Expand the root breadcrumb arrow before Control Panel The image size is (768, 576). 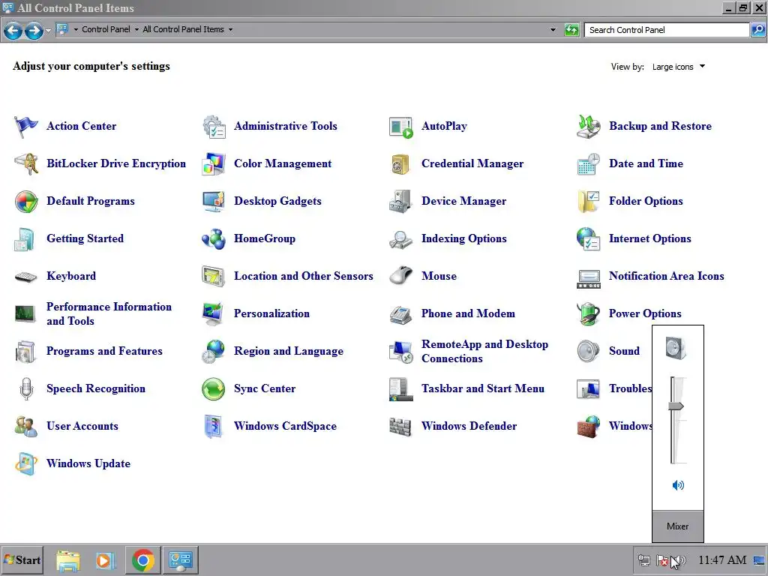point(76,29)
